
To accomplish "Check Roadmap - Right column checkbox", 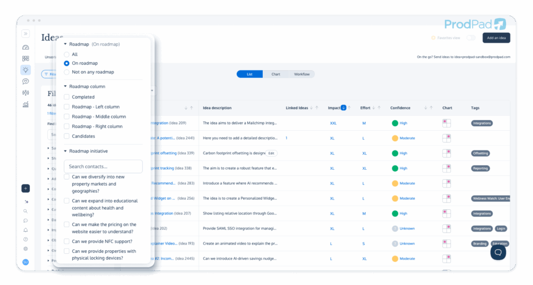I will [x=67, y=126].
